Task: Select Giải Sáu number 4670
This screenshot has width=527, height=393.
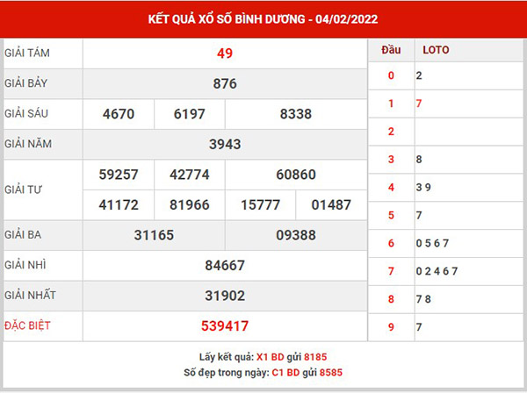Action: 118,114
